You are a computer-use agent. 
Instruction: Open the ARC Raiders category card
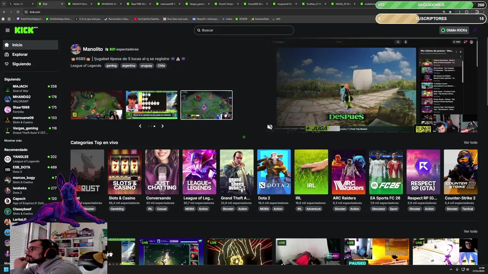pyautogui.click(x=348, y=172)
